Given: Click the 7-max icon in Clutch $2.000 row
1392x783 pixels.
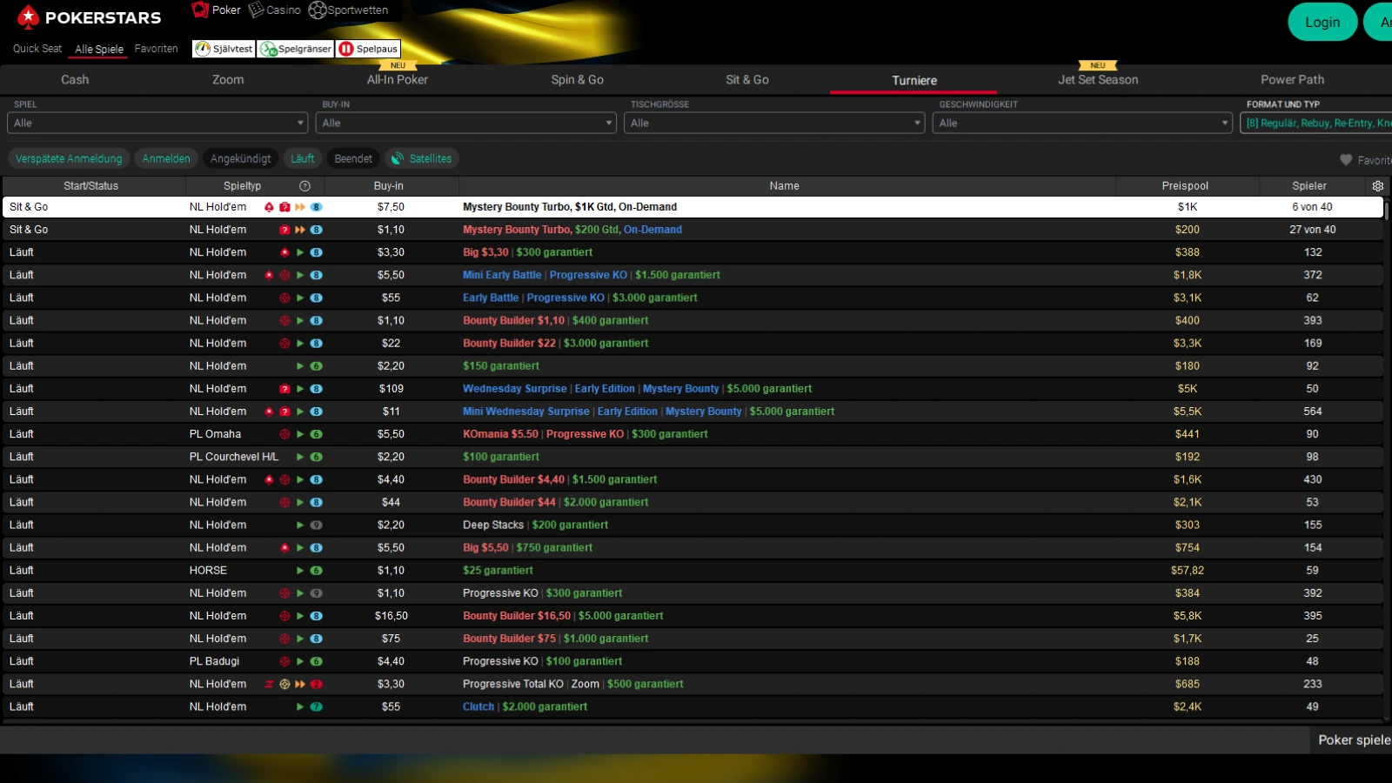Looking at the screenshot, I should point(317,707).
